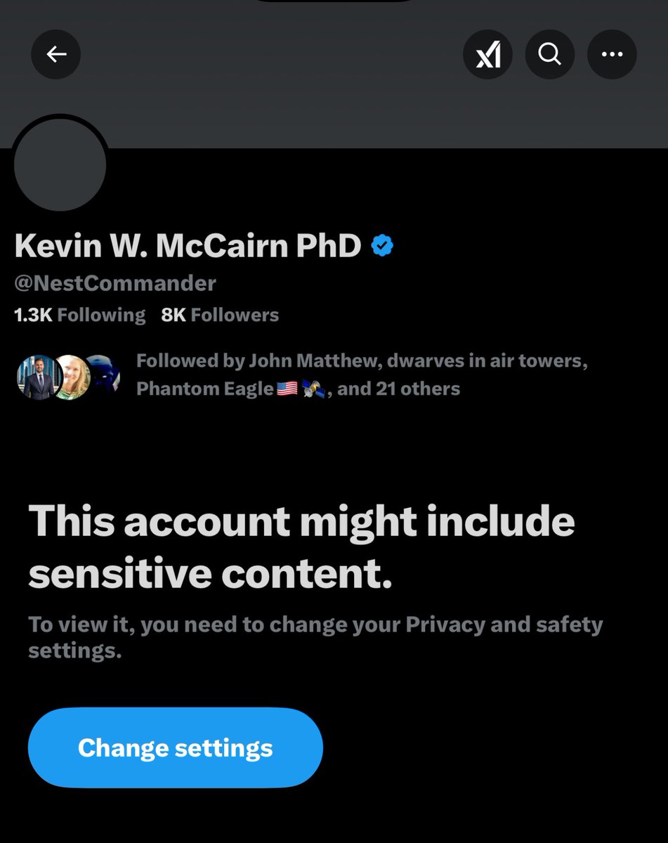Click the Phantom Eagle follower name

pyautogui.click(x=204, y=388)
